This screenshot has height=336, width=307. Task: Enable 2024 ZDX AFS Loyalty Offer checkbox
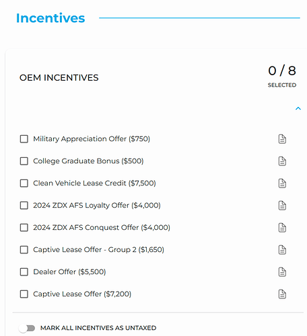click(24, 206)
